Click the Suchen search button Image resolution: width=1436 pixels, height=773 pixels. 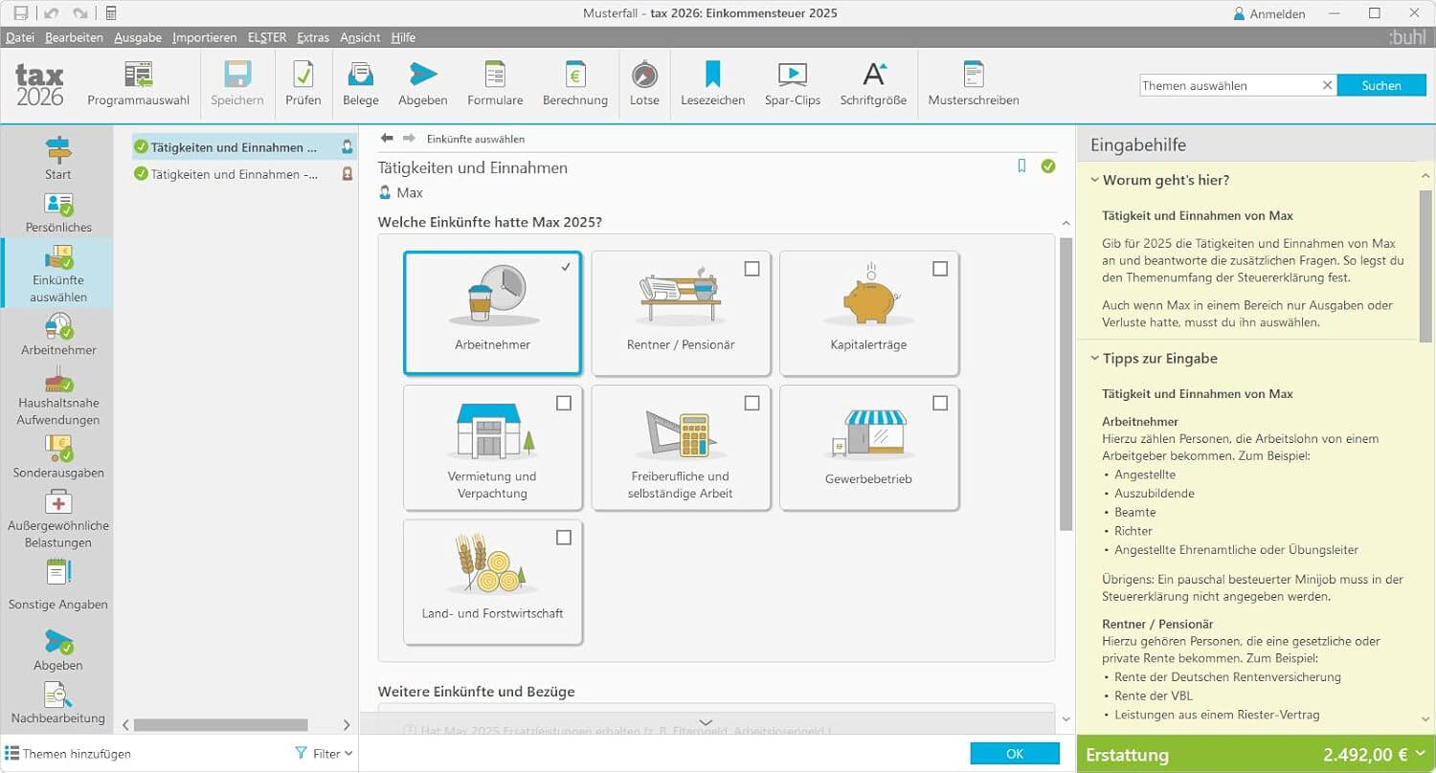1381,85
